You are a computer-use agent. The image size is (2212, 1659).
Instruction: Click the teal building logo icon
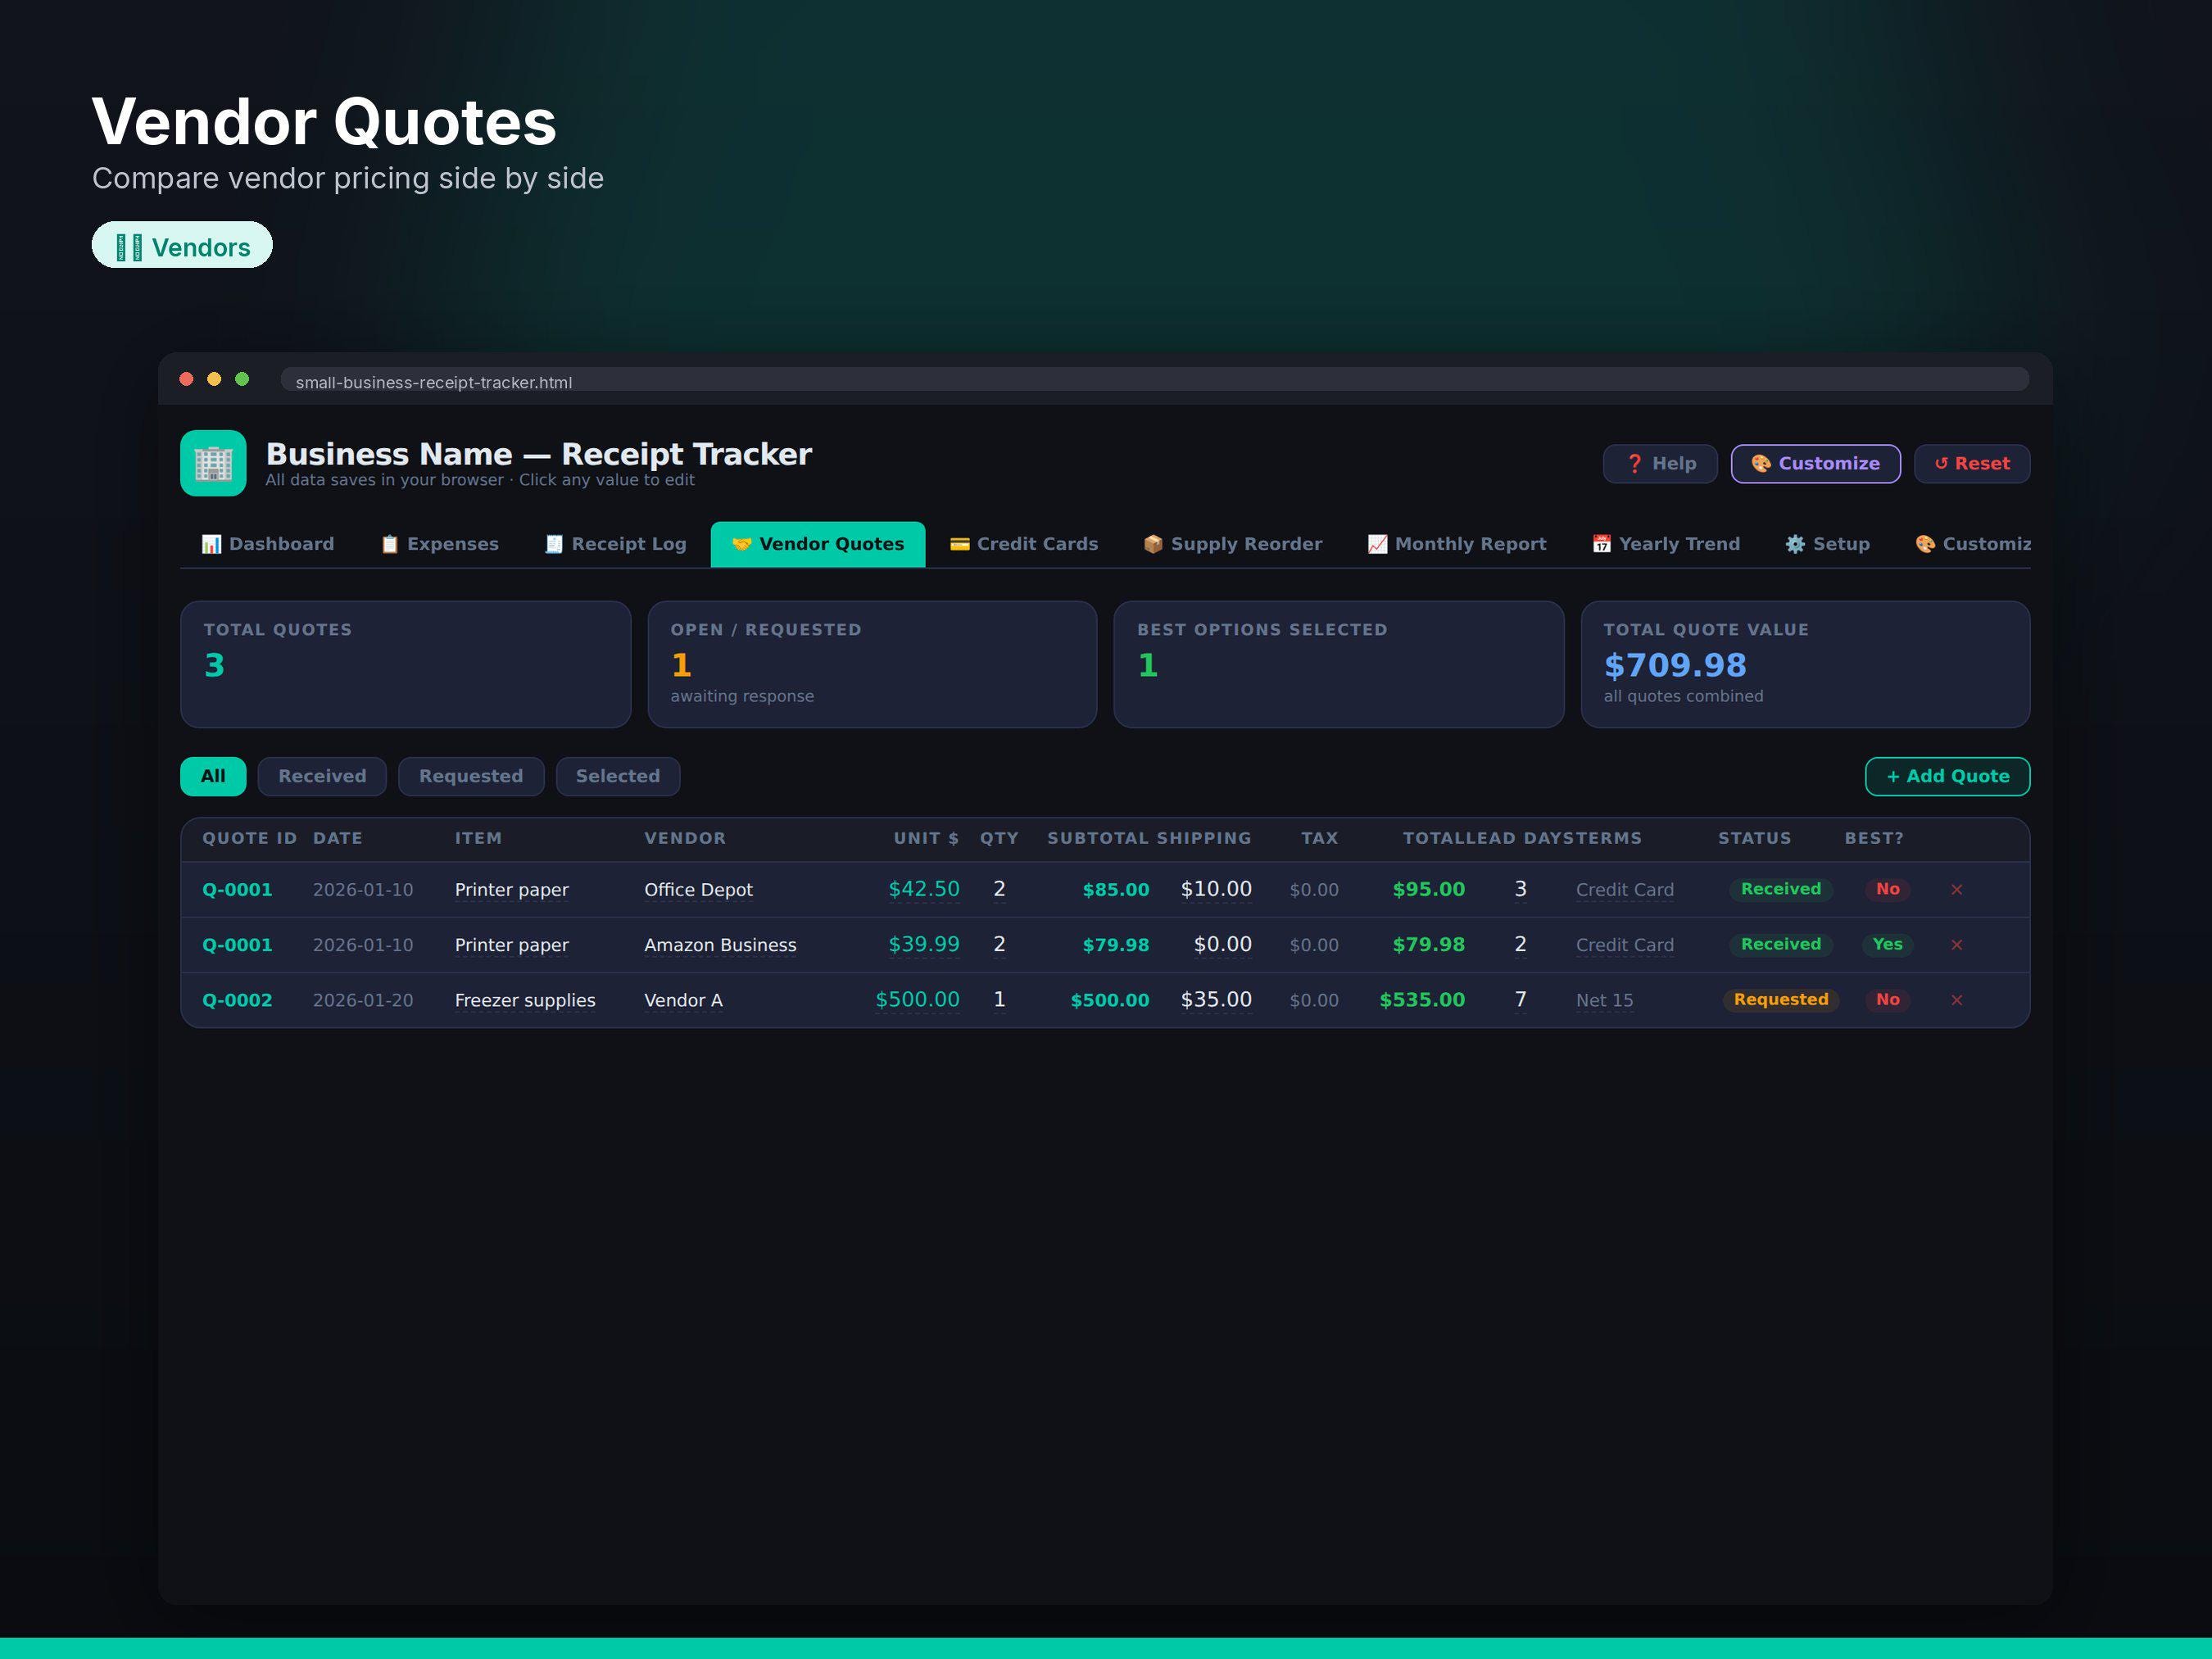pyautogui.click(x=213, y=463)
